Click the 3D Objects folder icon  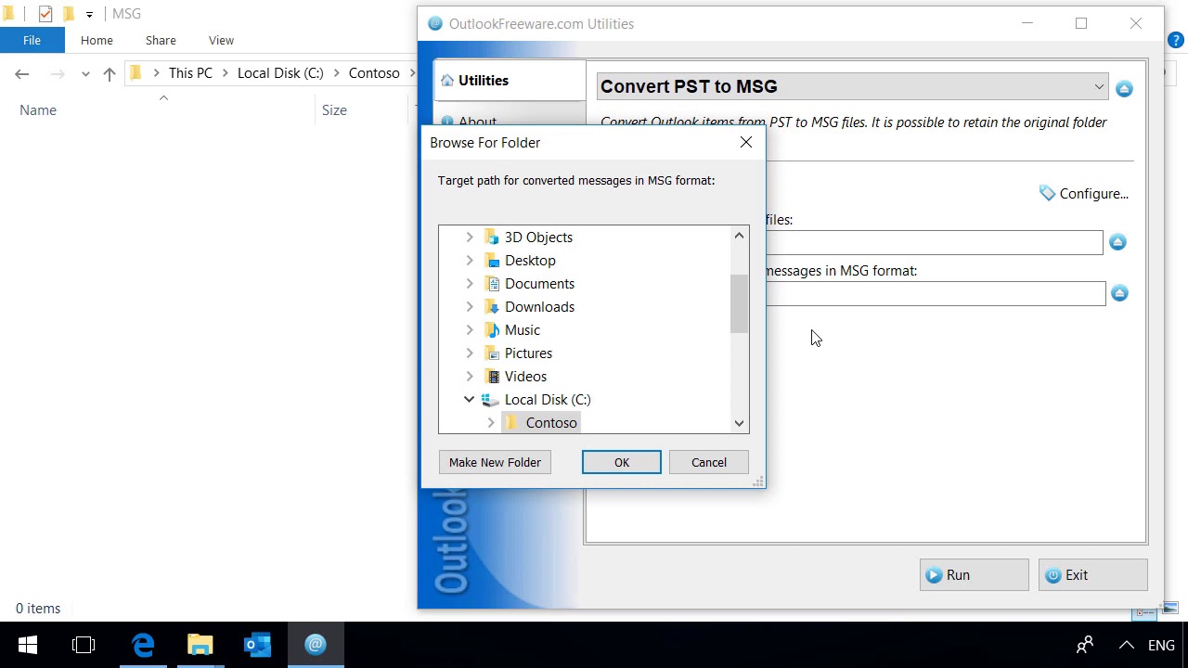click(x=492, y=238)
